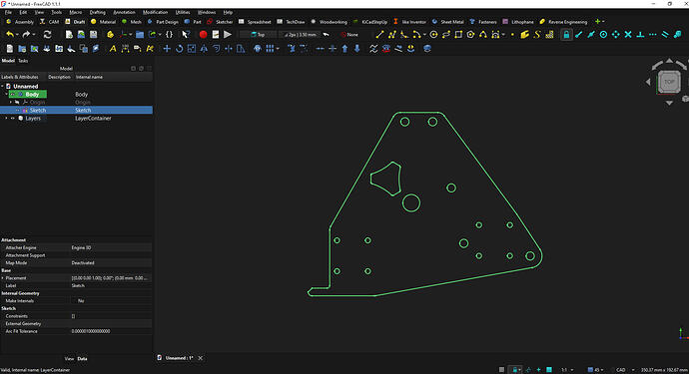Switch to the Part Design workbench

click(x=163, y=22)
